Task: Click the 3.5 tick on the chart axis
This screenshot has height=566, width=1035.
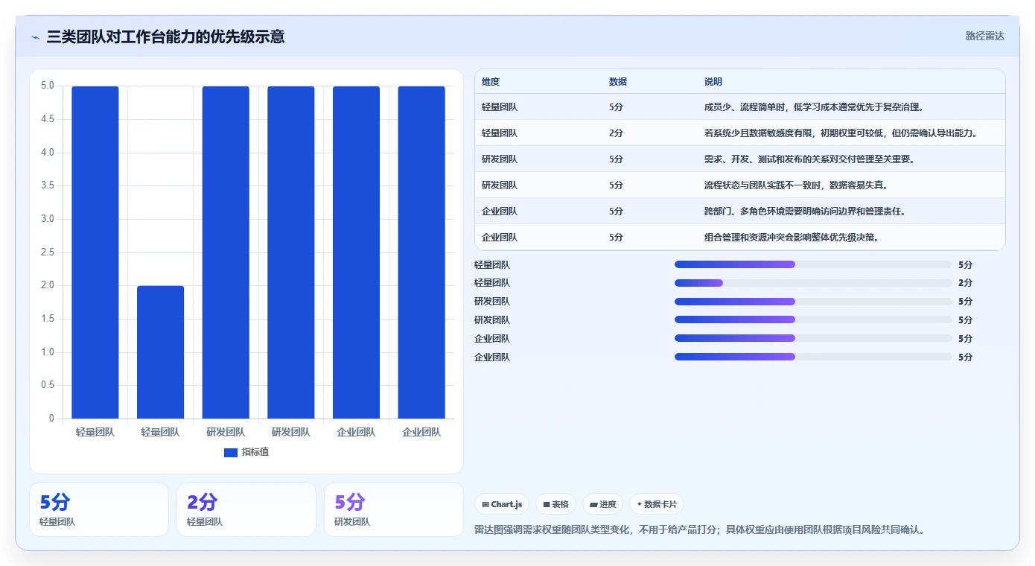Action: [46, 185]
